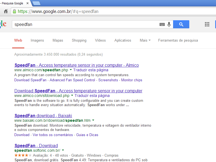Open SpeedFan - Download Softonic result

[36, 146]
